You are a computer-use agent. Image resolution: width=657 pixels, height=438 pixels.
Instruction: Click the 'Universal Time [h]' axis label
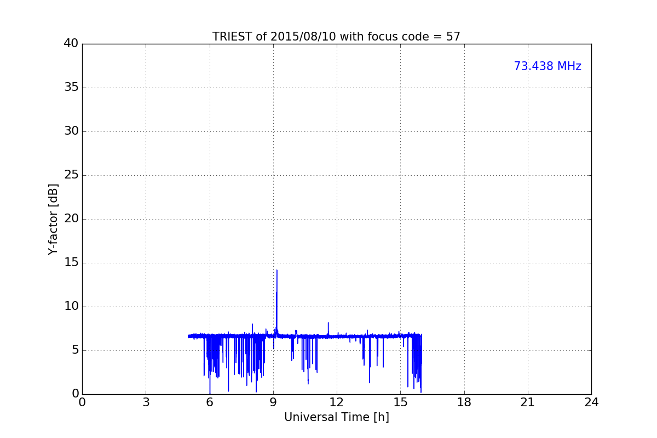[x=336, y=417]
